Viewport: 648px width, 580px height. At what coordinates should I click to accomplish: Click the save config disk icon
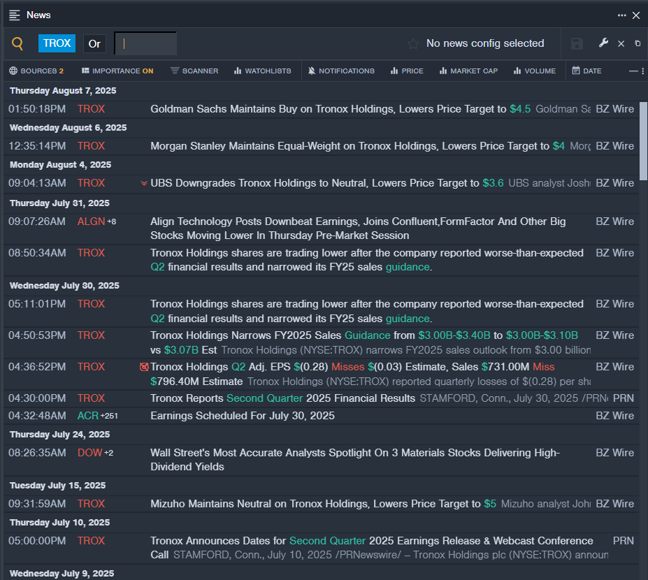(x=577, y=43)
